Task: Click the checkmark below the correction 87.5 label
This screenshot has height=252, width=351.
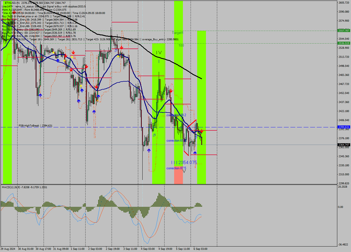Action: click(184, 171)
